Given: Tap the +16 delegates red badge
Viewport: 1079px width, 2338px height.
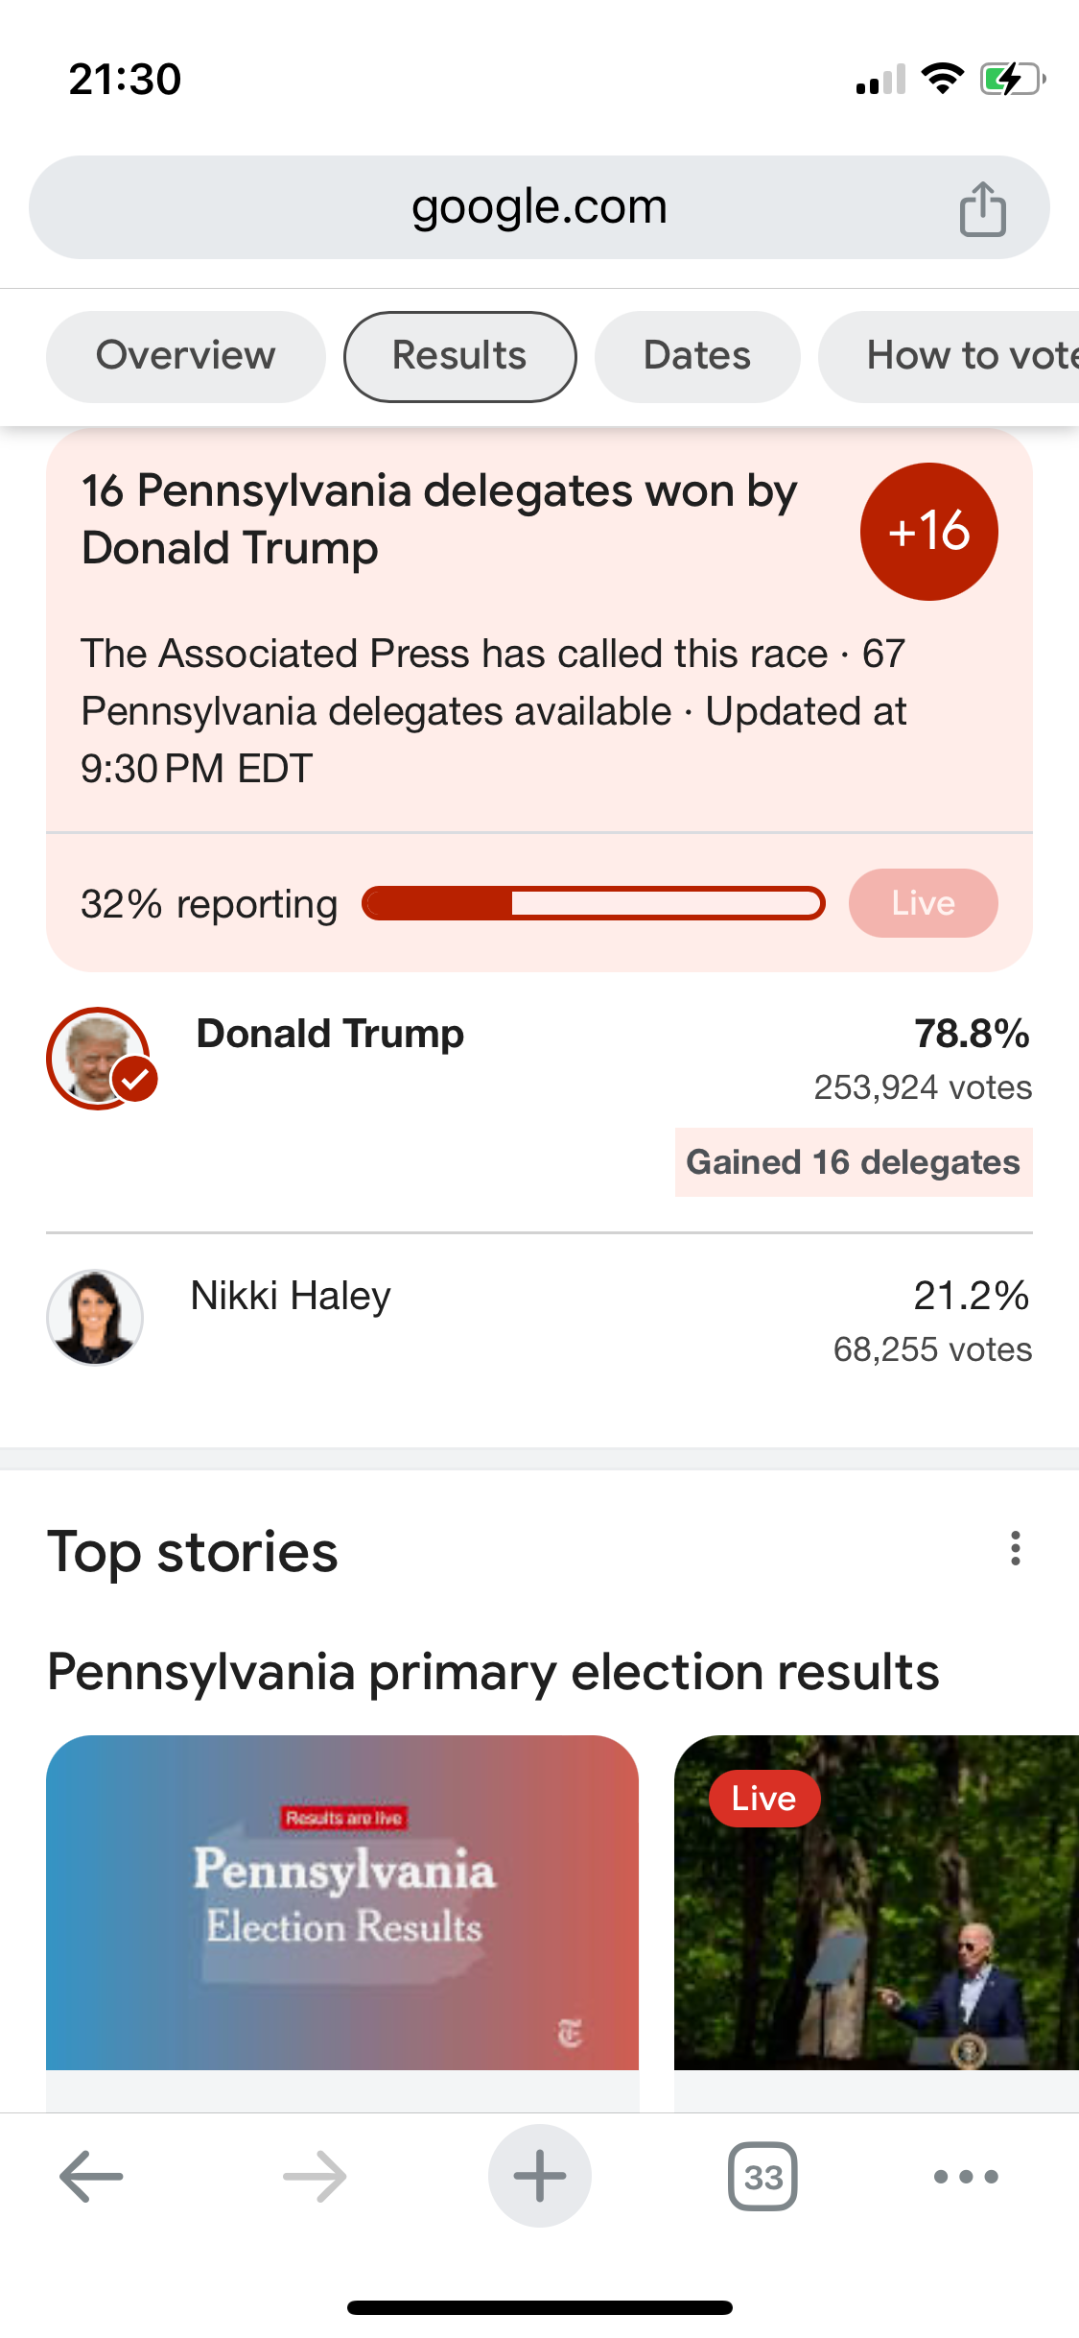Looking at the screenshot, I should (928, 532).
